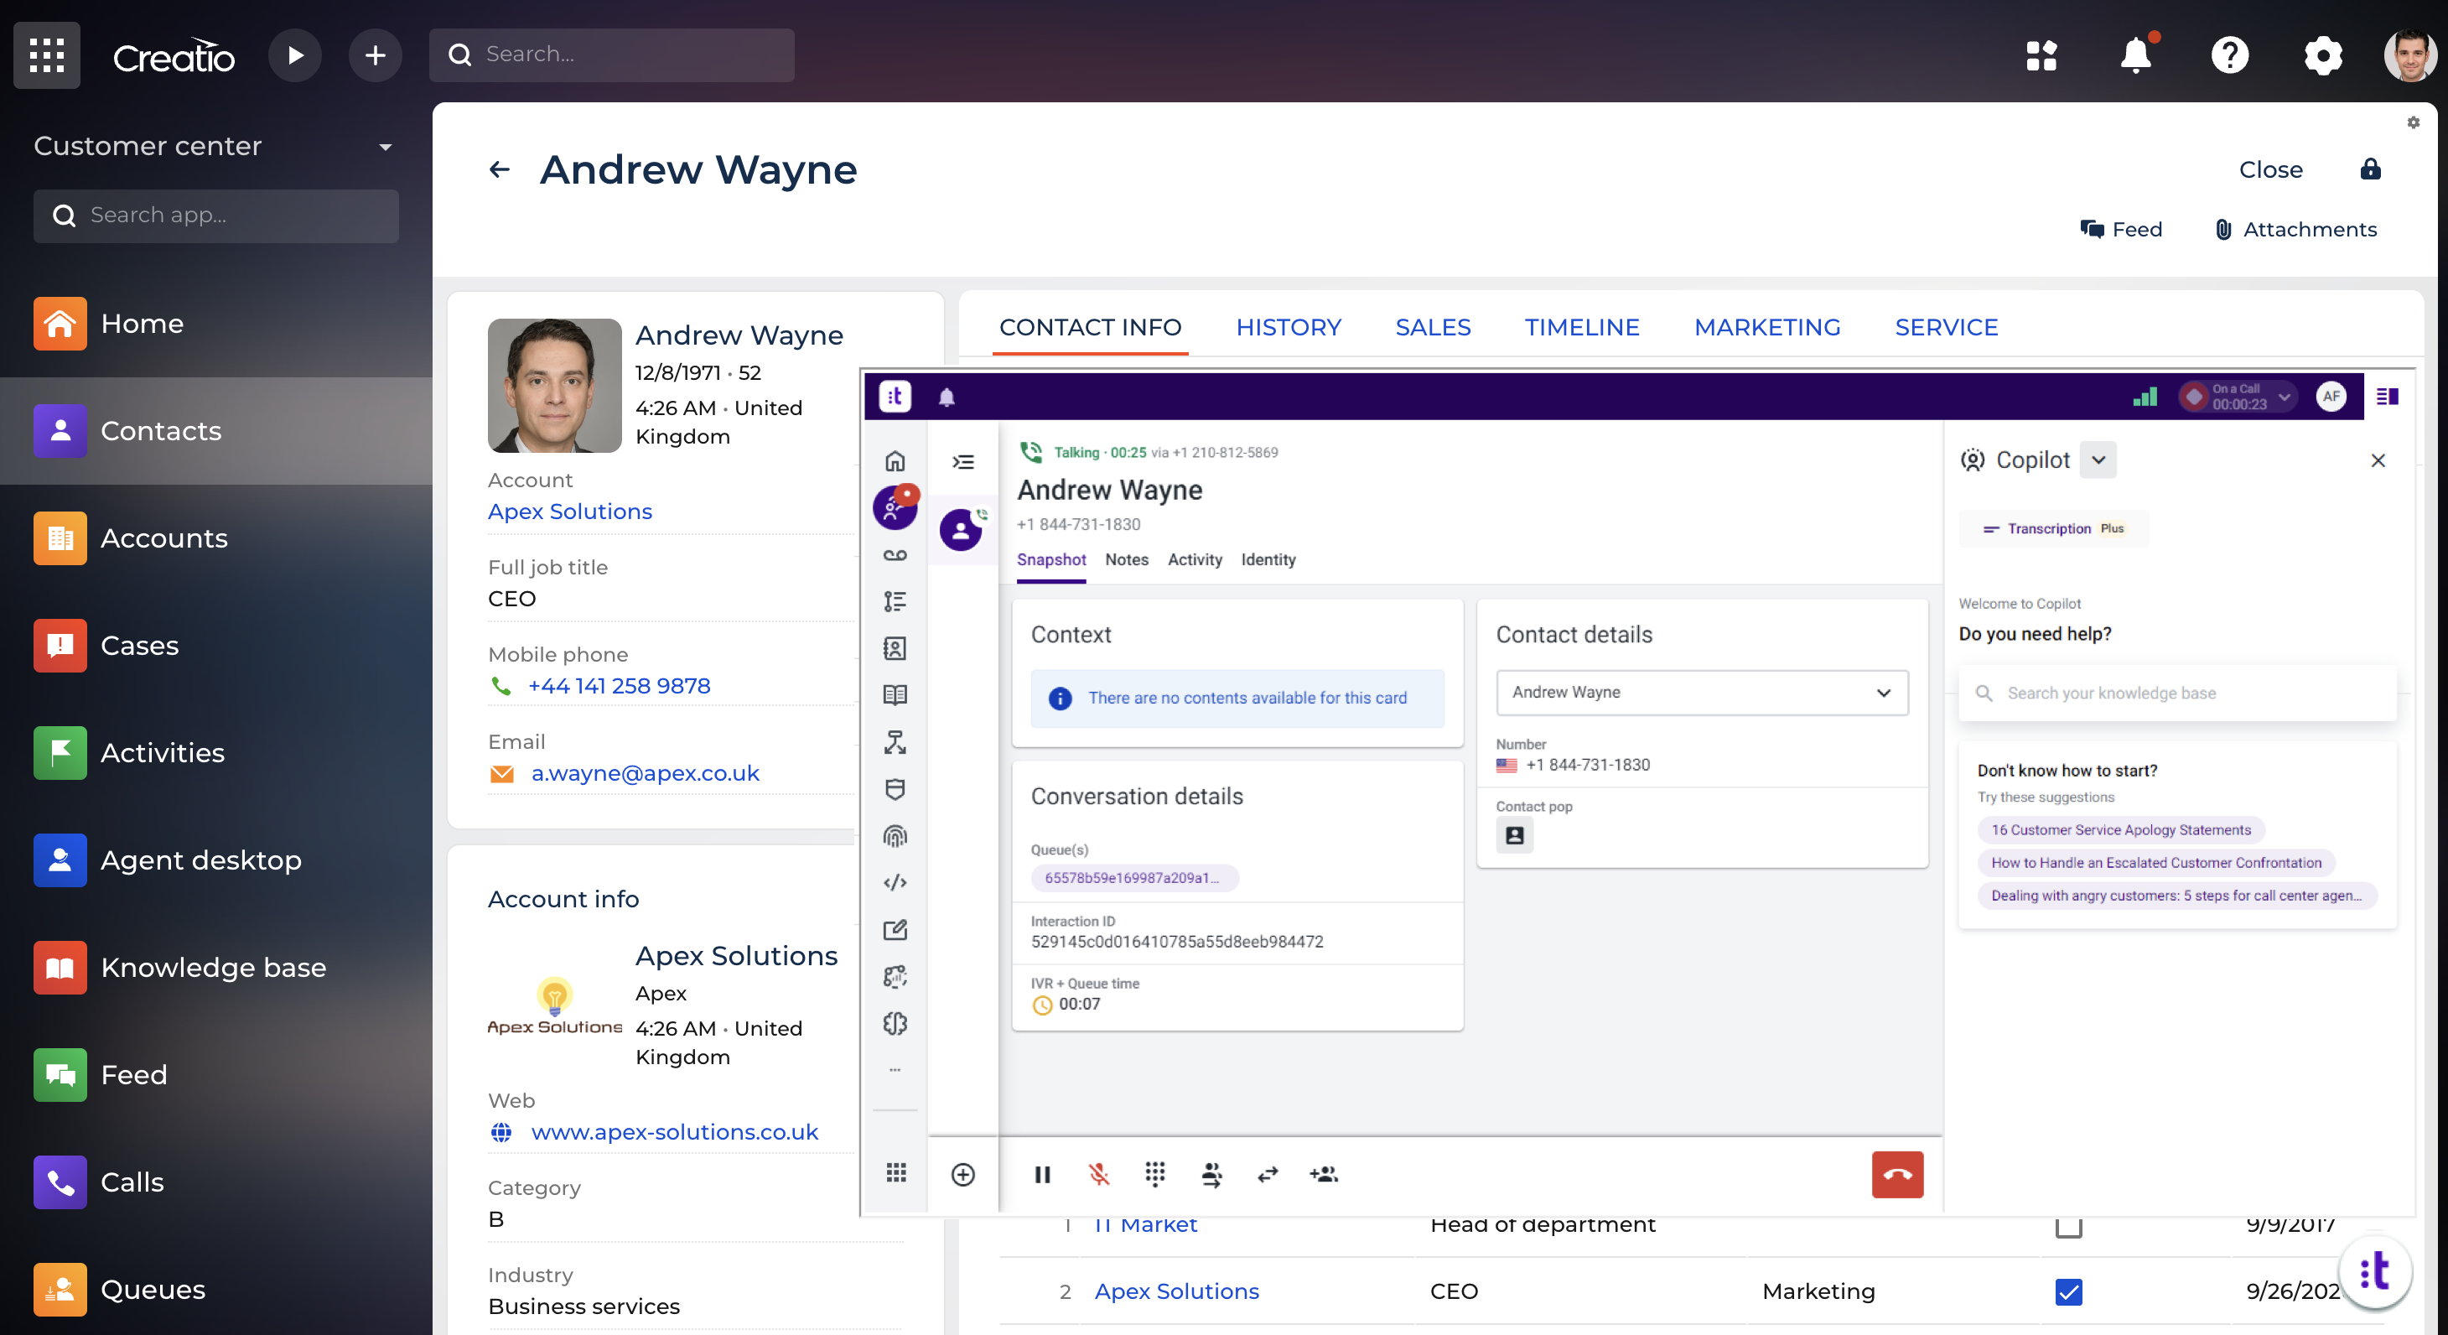The width and height of the screenshot is (2448, 1335).
Task: Unmute the microphone on the call
Action: point(1098,1174)
